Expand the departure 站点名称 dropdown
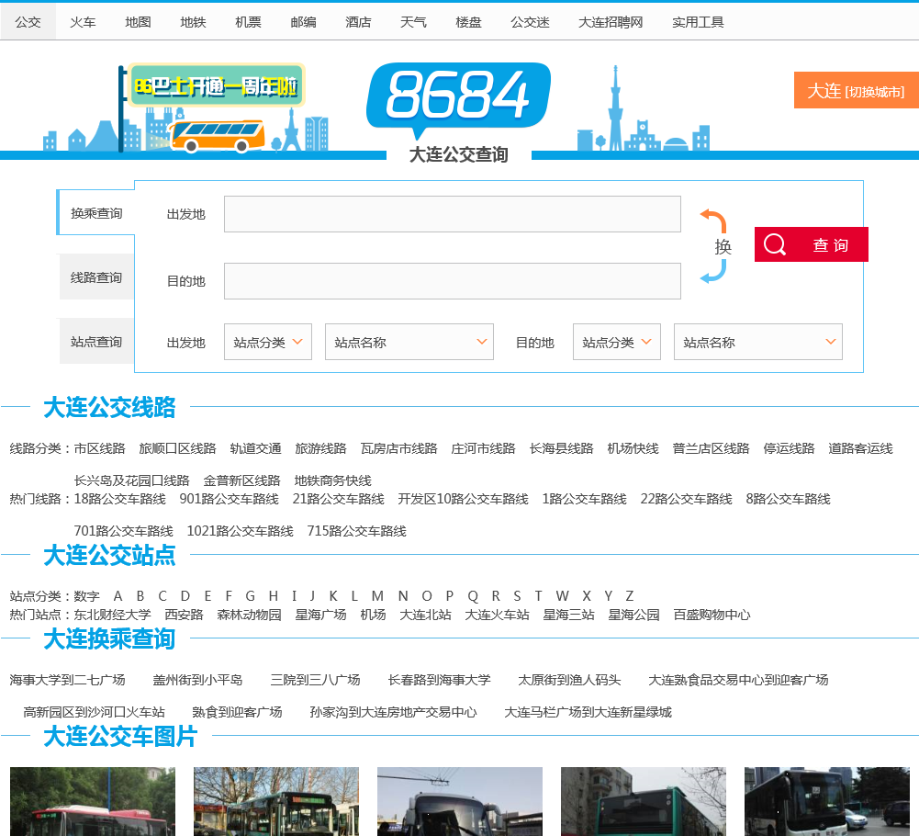This screenshot has width=919, height=836. pos(409,342)
